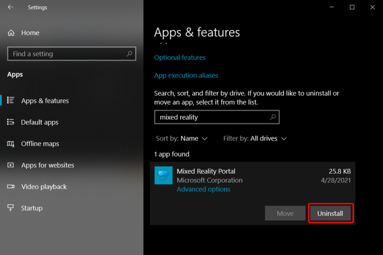
Task: Click the '1 app found' text
Action: click(x=172, y=154)
